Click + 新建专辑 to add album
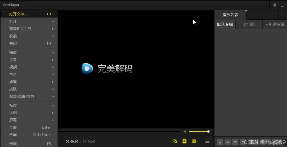 275,24
